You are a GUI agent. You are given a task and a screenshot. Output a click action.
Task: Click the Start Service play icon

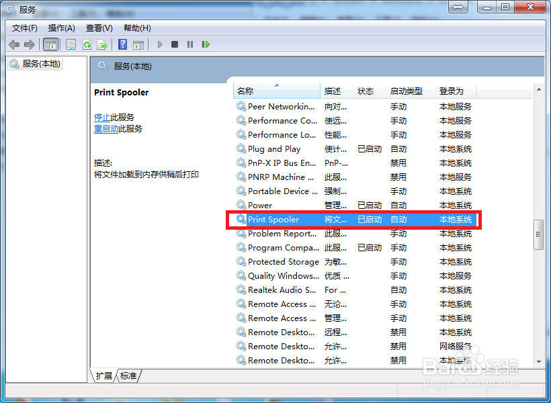[x=160, y=44]
